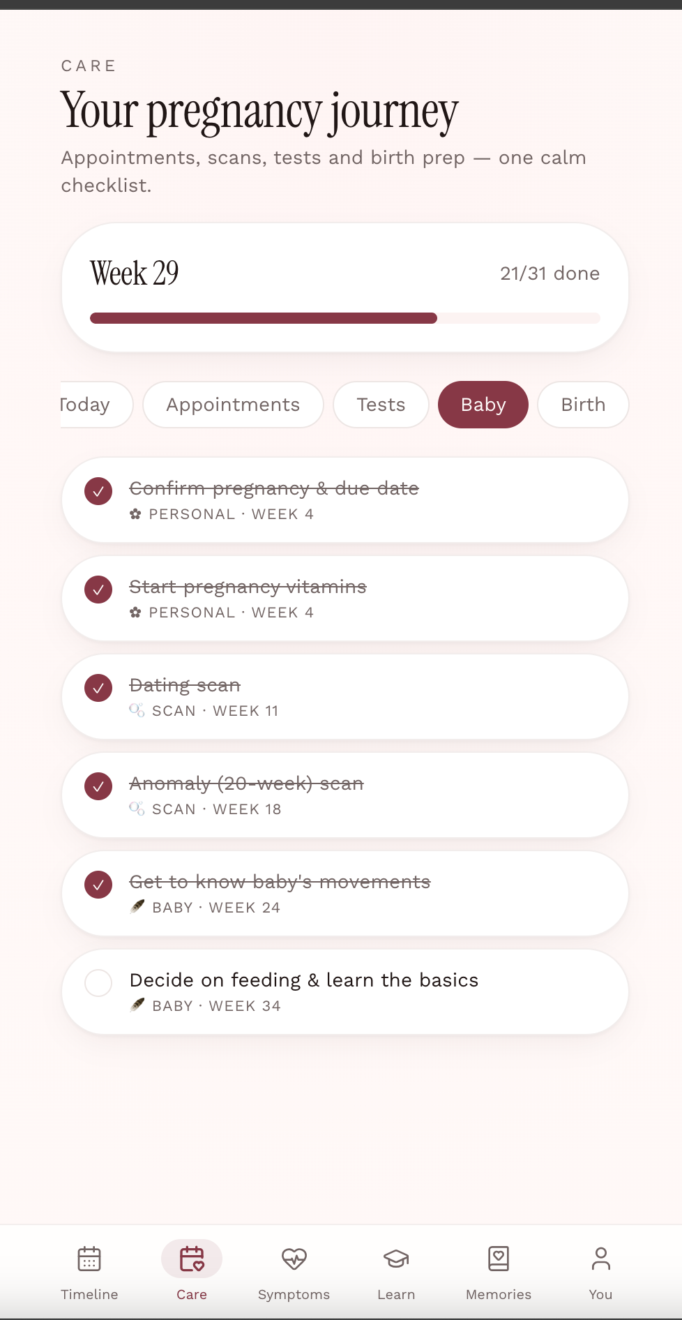
Task: Open Symptoms heart-pulse icon
Action: pos(294,1259)
